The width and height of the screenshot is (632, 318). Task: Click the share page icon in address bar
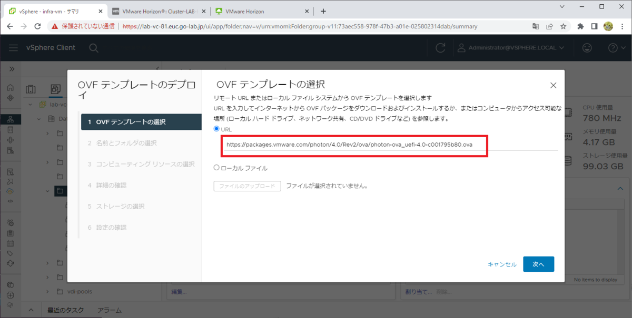point(549,26)
